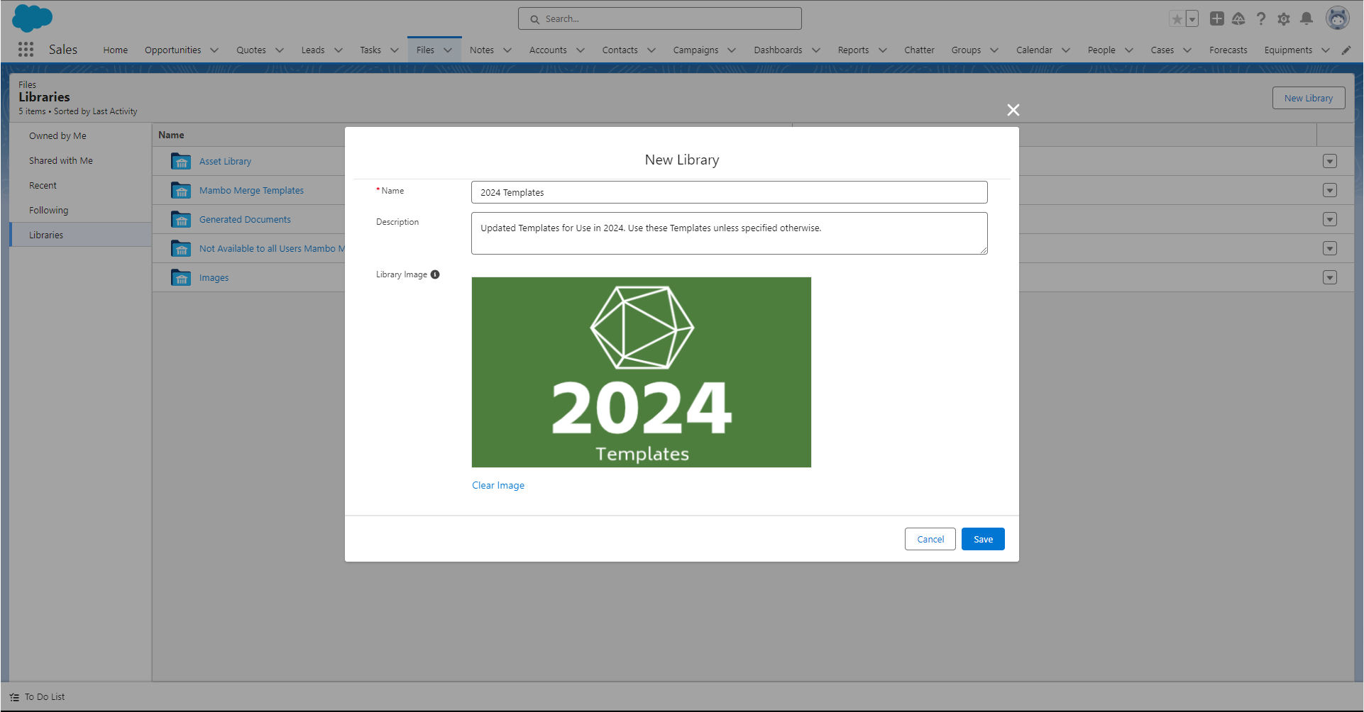Open the App Launcher grid icon
This screenshot has width=1364, height=712.
point(26,50)
